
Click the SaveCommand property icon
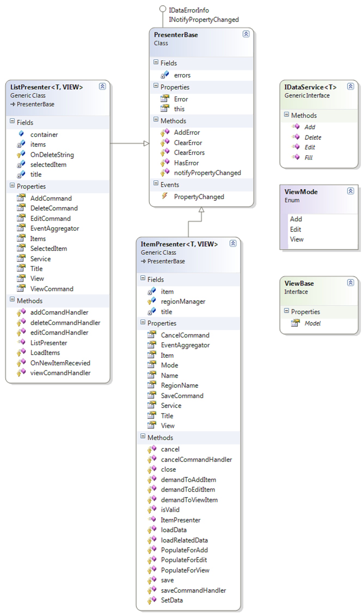tap(152, 395)
